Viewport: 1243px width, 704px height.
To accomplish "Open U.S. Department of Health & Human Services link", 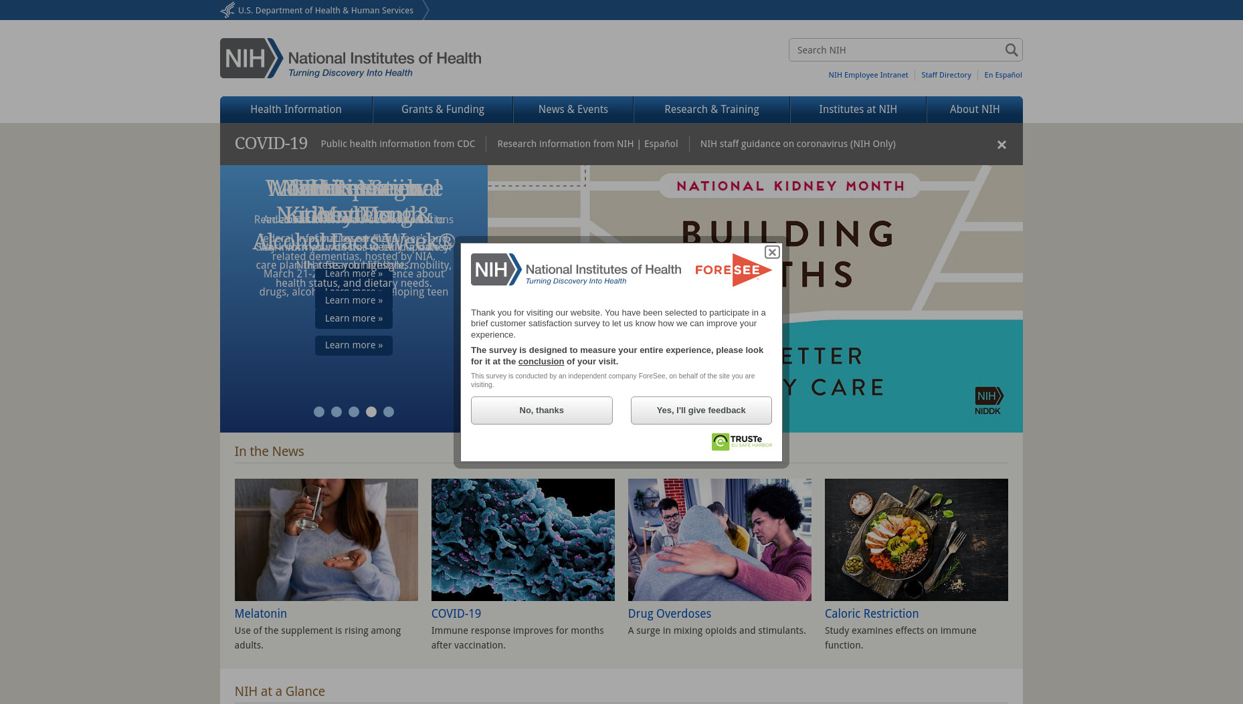I will 326,10.
